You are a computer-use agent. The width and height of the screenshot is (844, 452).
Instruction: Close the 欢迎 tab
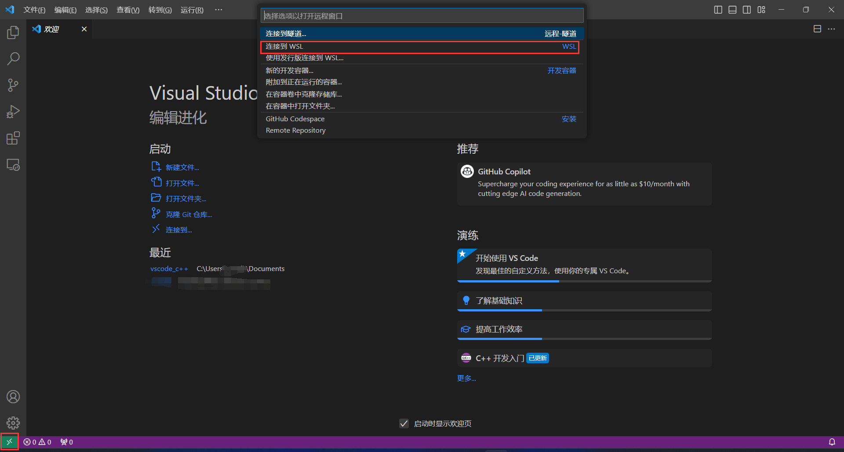[x=84, y=29]
